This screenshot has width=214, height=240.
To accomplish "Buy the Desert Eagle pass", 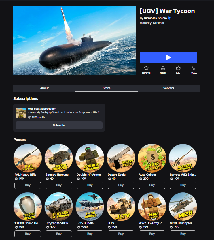I will pyautogui.click(x=121, y=185).
